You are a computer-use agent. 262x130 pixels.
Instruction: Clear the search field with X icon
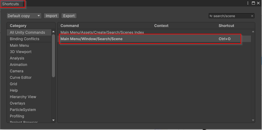(252, 16)
